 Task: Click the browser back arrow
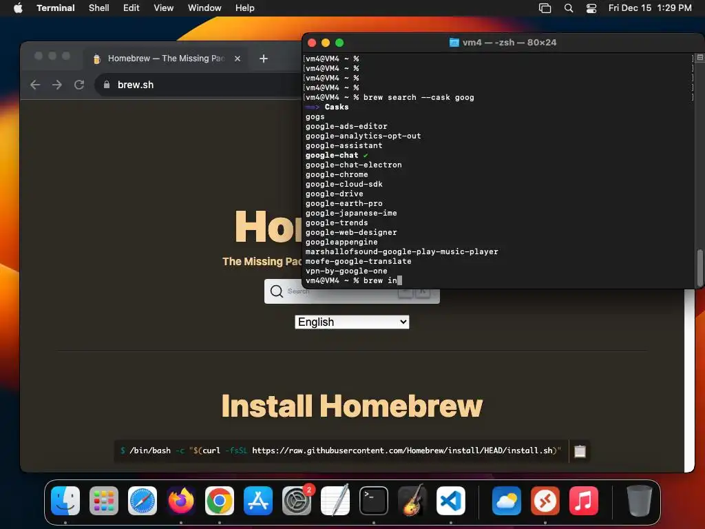point(35,85)
